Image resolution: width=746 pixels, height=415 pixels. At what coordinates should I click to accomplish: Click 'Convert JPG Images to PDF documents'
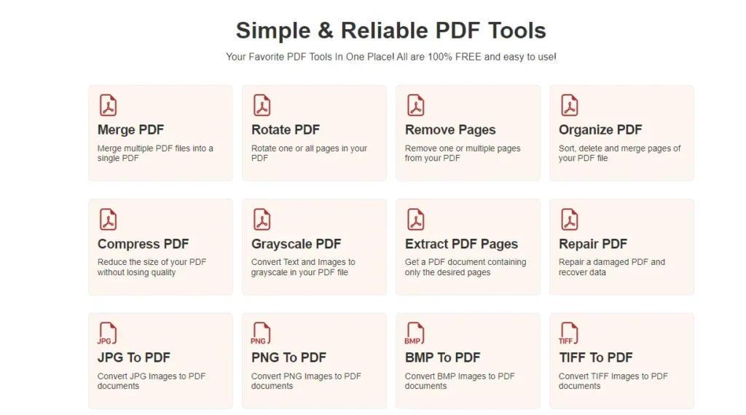pos(152,381)
